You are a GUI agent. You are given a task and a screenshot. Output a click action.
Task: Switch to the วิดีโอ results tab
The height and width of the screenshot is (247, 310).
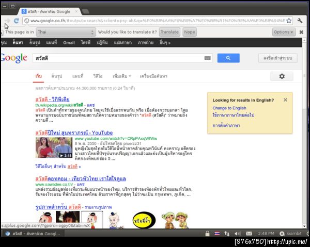coord(98,76)
